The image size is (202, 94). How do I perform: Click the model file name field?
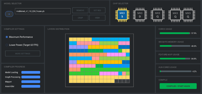click(43, 11)
